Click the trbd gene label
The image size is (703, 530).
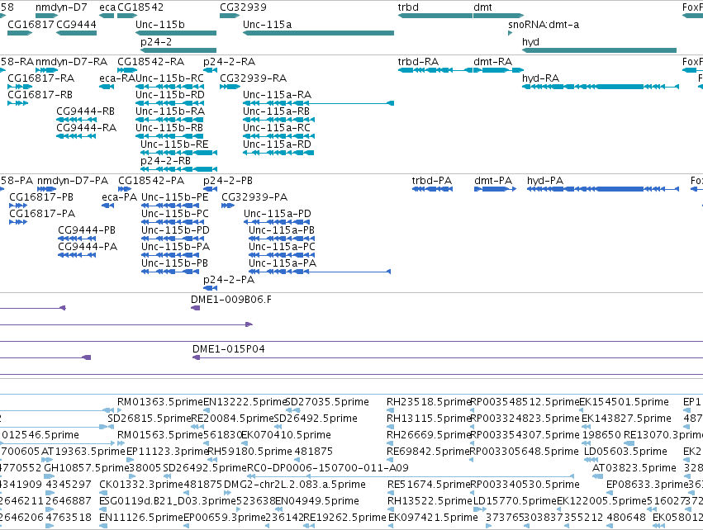[x=408, y=7]
